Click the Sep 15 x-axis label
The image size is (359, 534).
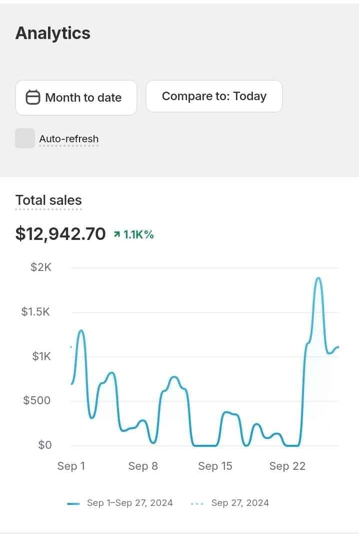215,466
